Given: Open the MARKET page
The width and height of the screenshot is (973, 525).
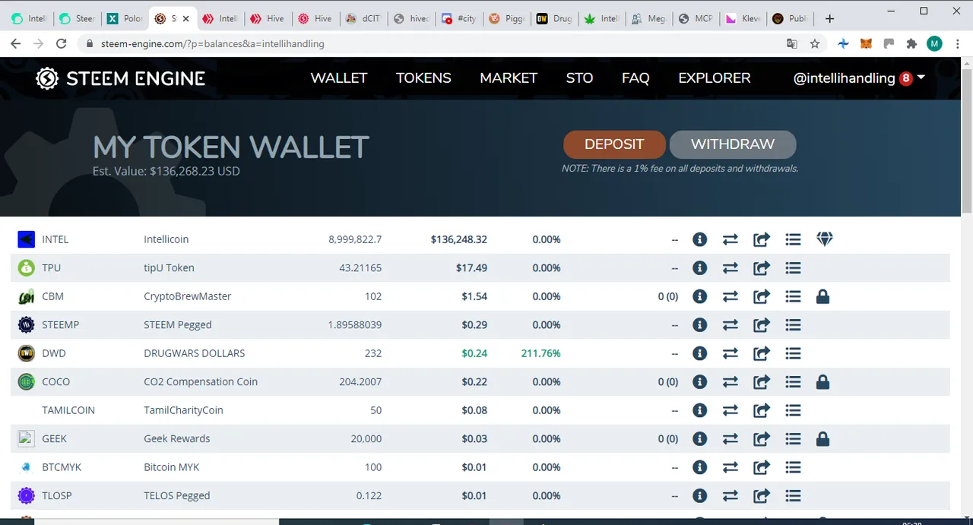Looking at the screenshot, I should tap(509, 78).
